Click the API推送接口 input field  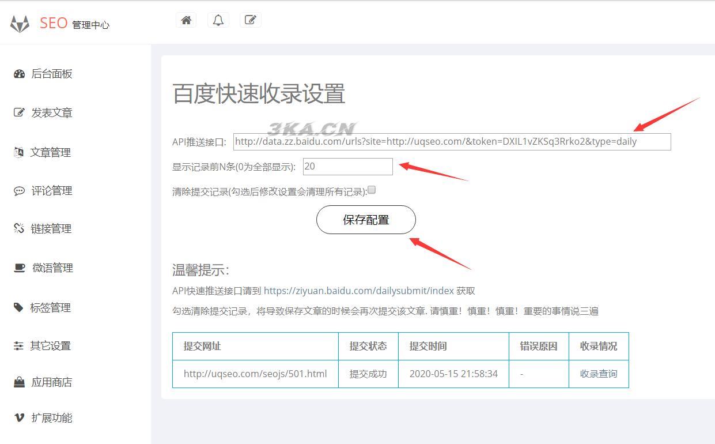click(452, 141)
